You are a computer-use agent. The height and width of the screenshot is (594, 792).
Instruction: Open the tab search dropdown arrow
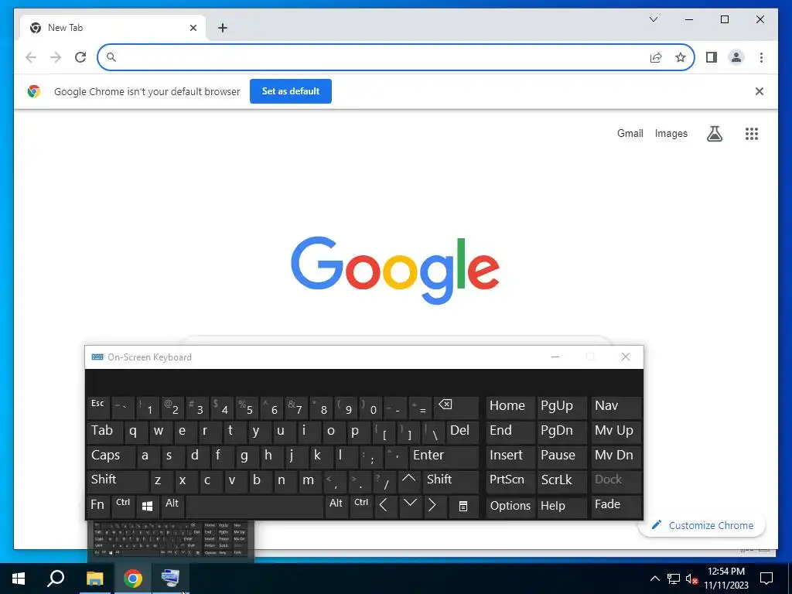[x=653, y=19]
